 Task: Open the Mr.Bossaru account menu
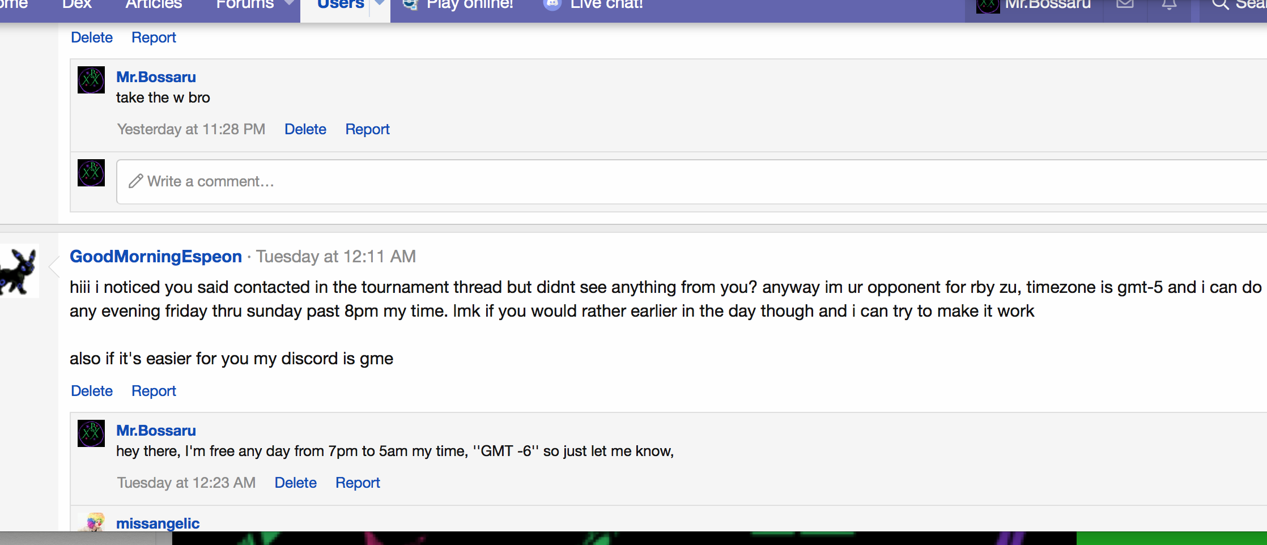pos(1034,5)
